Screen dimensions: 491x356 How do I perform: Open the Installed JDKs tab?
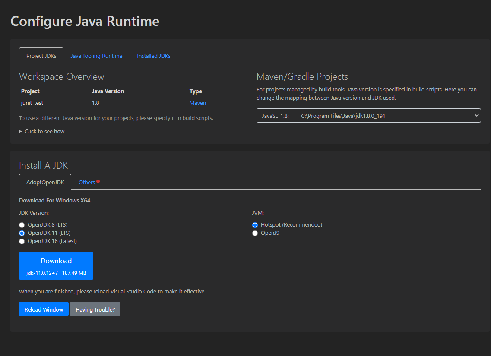click(x=153, y=56)
